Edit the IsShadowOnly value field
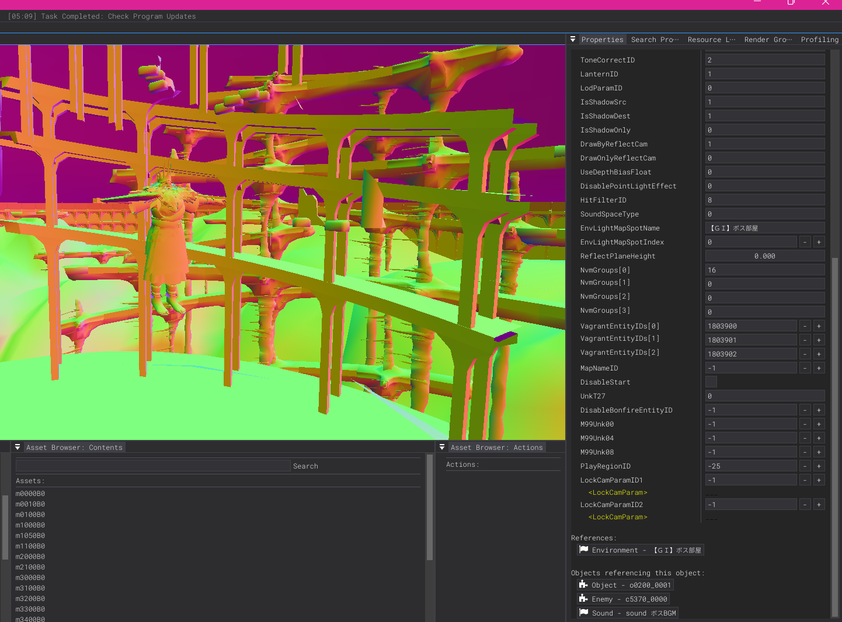842x622 pixels. pyautogui.click(x=765, y=130)
